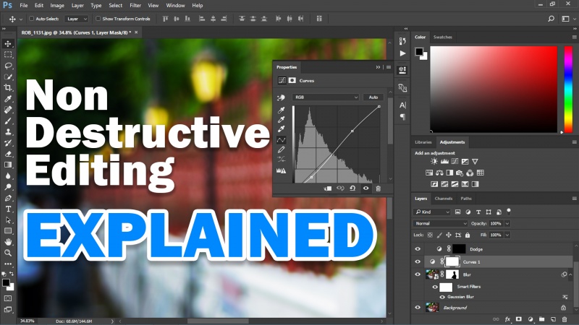This screenshot has width=579, height=325.
Task: Choose draw-curve pencil mode in Curves
Action: pyautogui.click(x=282, y=149)
